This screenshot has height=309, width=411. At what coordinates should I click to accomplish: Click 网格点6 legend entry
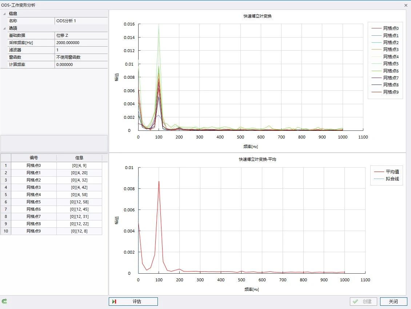coord(391,71)
